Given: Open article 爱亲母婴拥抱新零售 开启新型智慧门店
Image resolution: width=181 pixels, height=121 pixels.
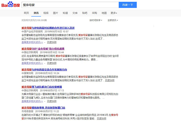Looking at the screenshot, I should [x=43, y=108].
